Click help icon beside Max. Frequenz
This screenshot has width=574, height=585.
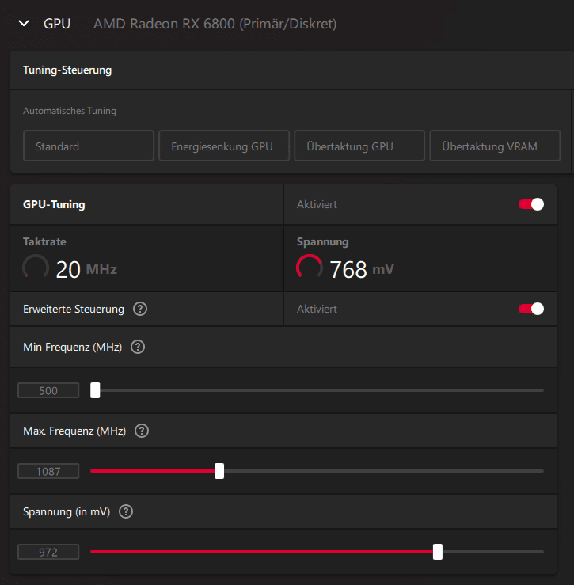pyautogui.click(x=142, y=431)
